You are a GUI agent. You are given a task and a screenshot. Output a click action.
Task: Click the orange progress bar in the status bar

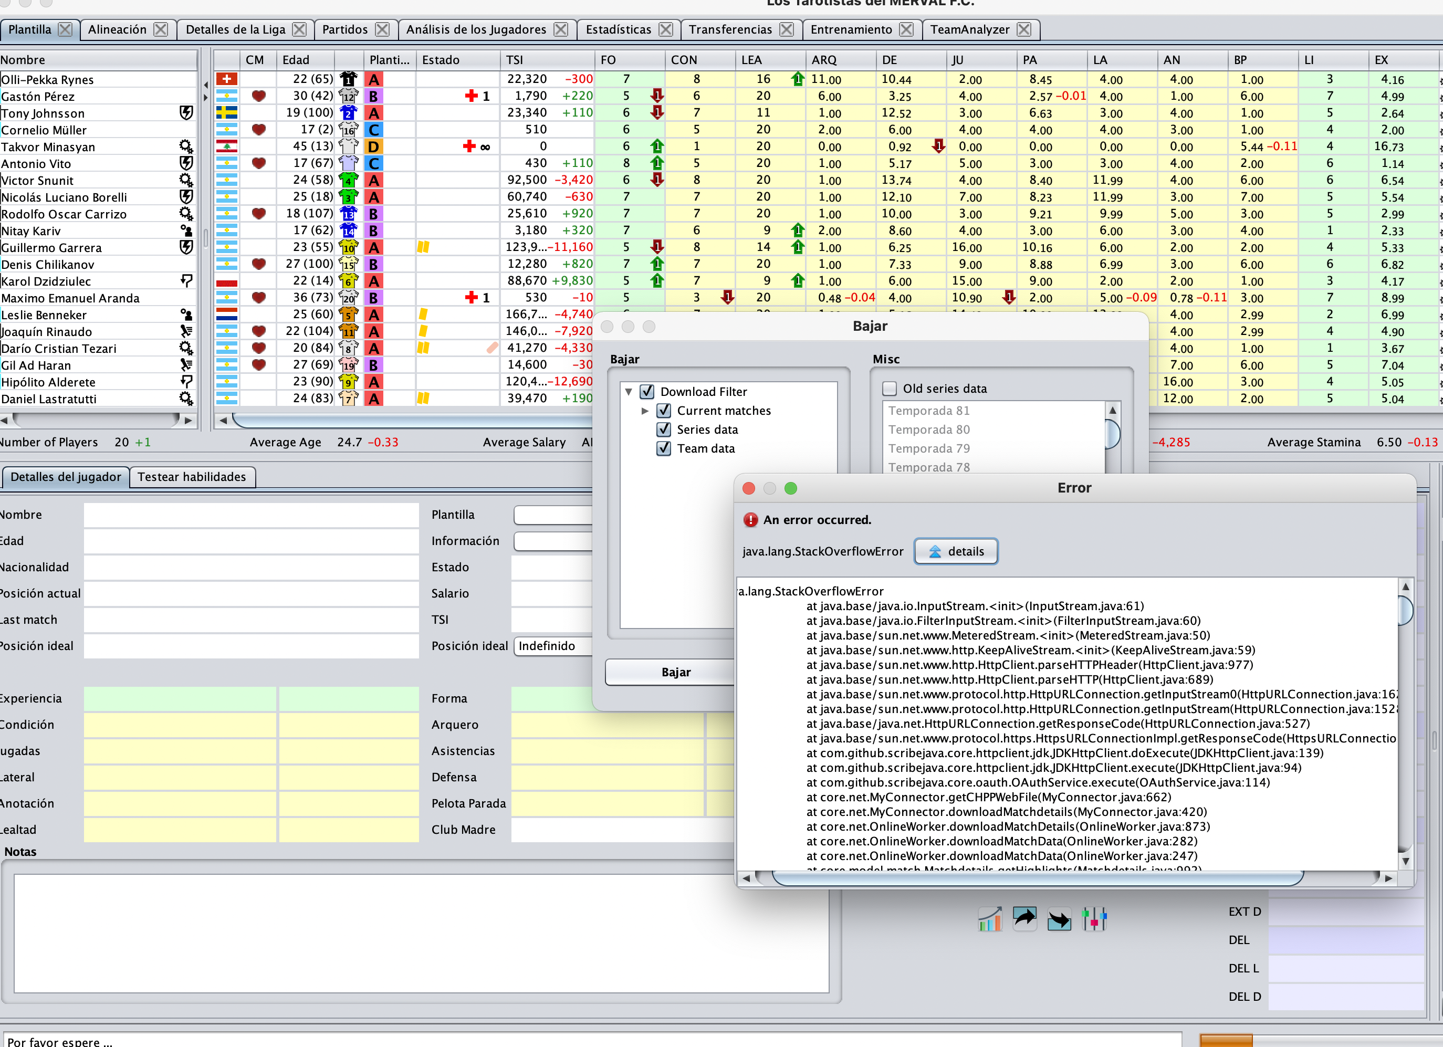pos(1226,1041)
